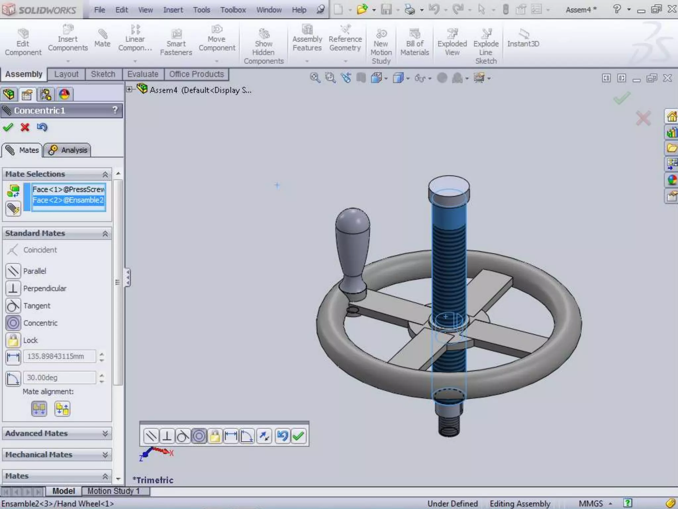The height and width of the screenshot is (509, 678).
Task: Expand the Advanced Mates section
Action: coord(105,433)
